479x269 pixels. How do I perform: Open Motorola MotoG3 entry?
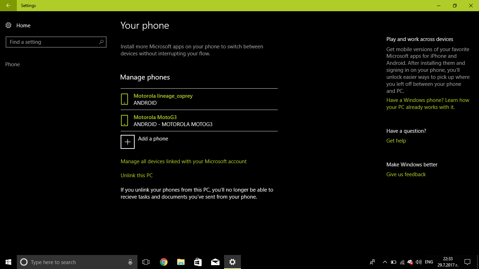point(199,120)
